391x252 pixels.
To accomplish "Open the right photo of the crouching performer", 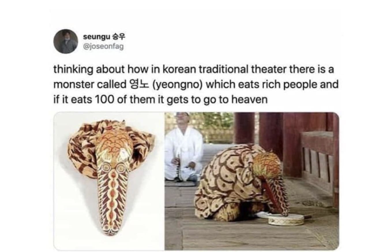I will tap(252, 181).
